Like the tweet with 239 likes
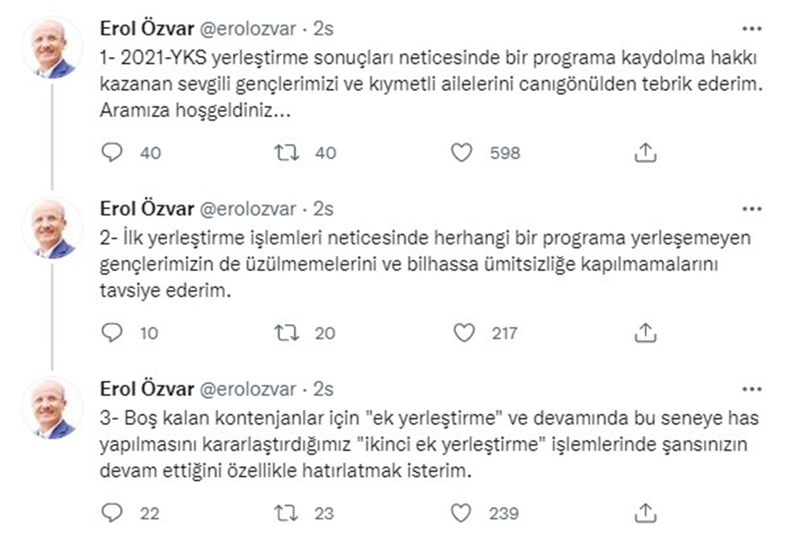The height and width of the screenshot is (542, 786). click(461, 513)
